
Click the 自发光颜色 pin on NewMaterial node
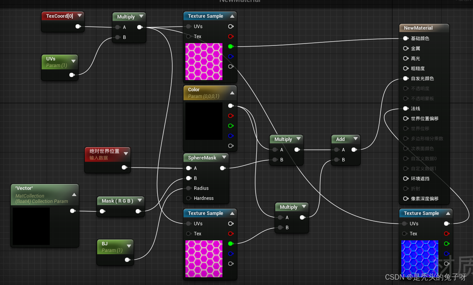406,78
